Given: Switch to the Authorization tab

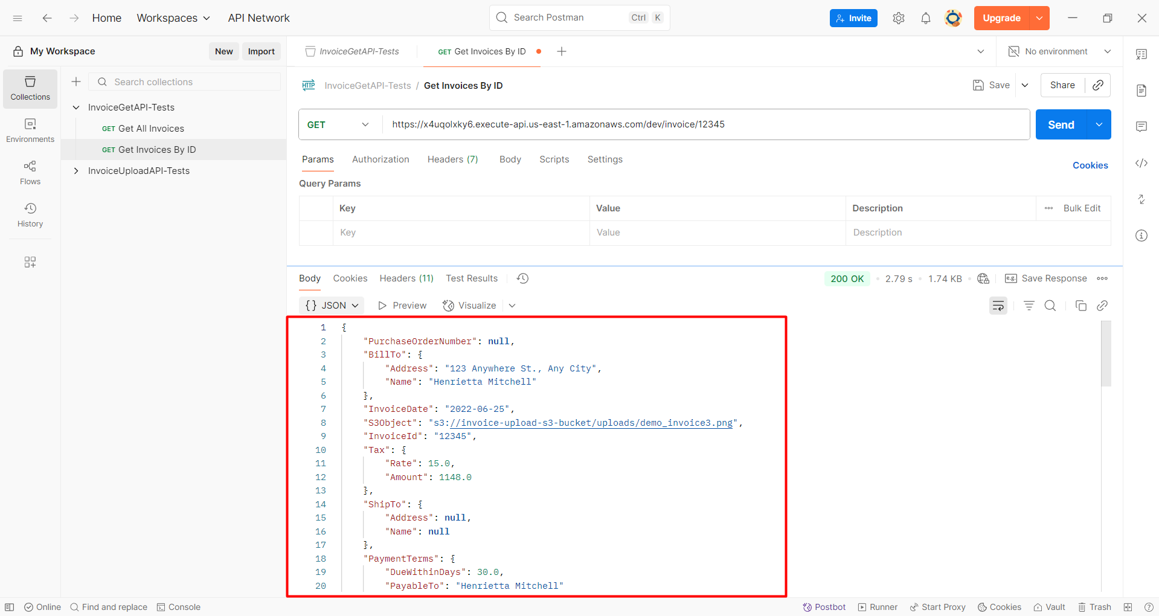Looking at the screenshot, I should 380,159.
